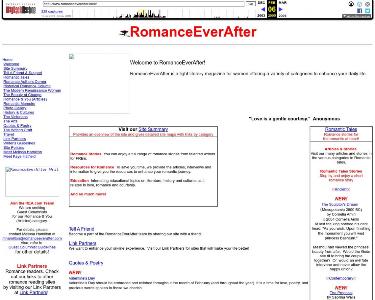Open Quotes & Poetry in the sidebar
Screen dimensions: 375x300
pos(17,125)
